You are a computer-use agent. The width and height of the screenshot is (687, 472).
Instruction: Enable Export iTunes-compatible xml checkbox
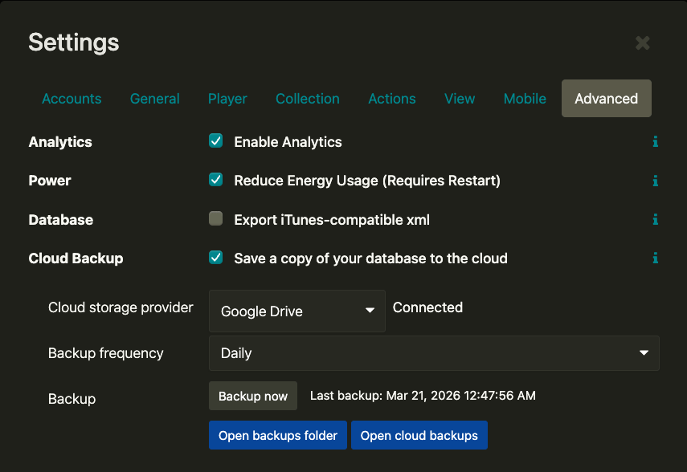215,218
